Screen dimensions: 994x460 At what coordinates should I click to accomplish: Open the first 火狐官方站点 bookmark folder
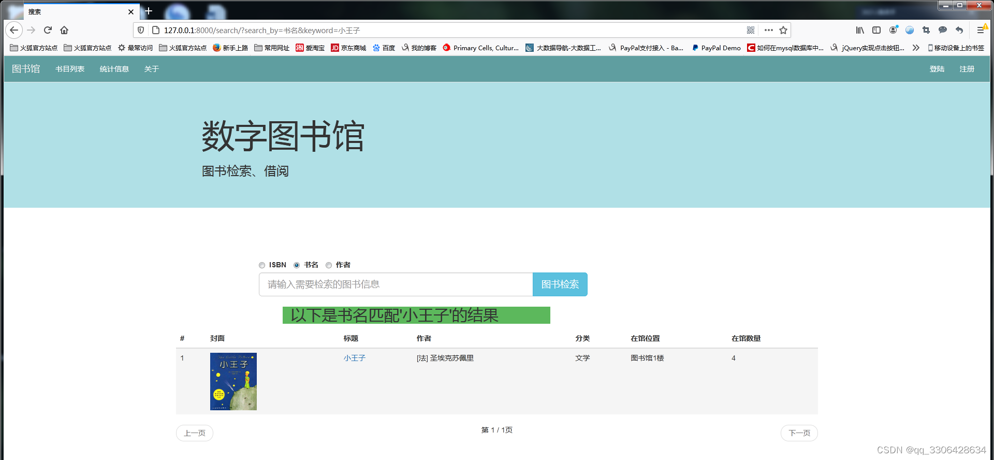pyautogui.click(x=34, y=48)
